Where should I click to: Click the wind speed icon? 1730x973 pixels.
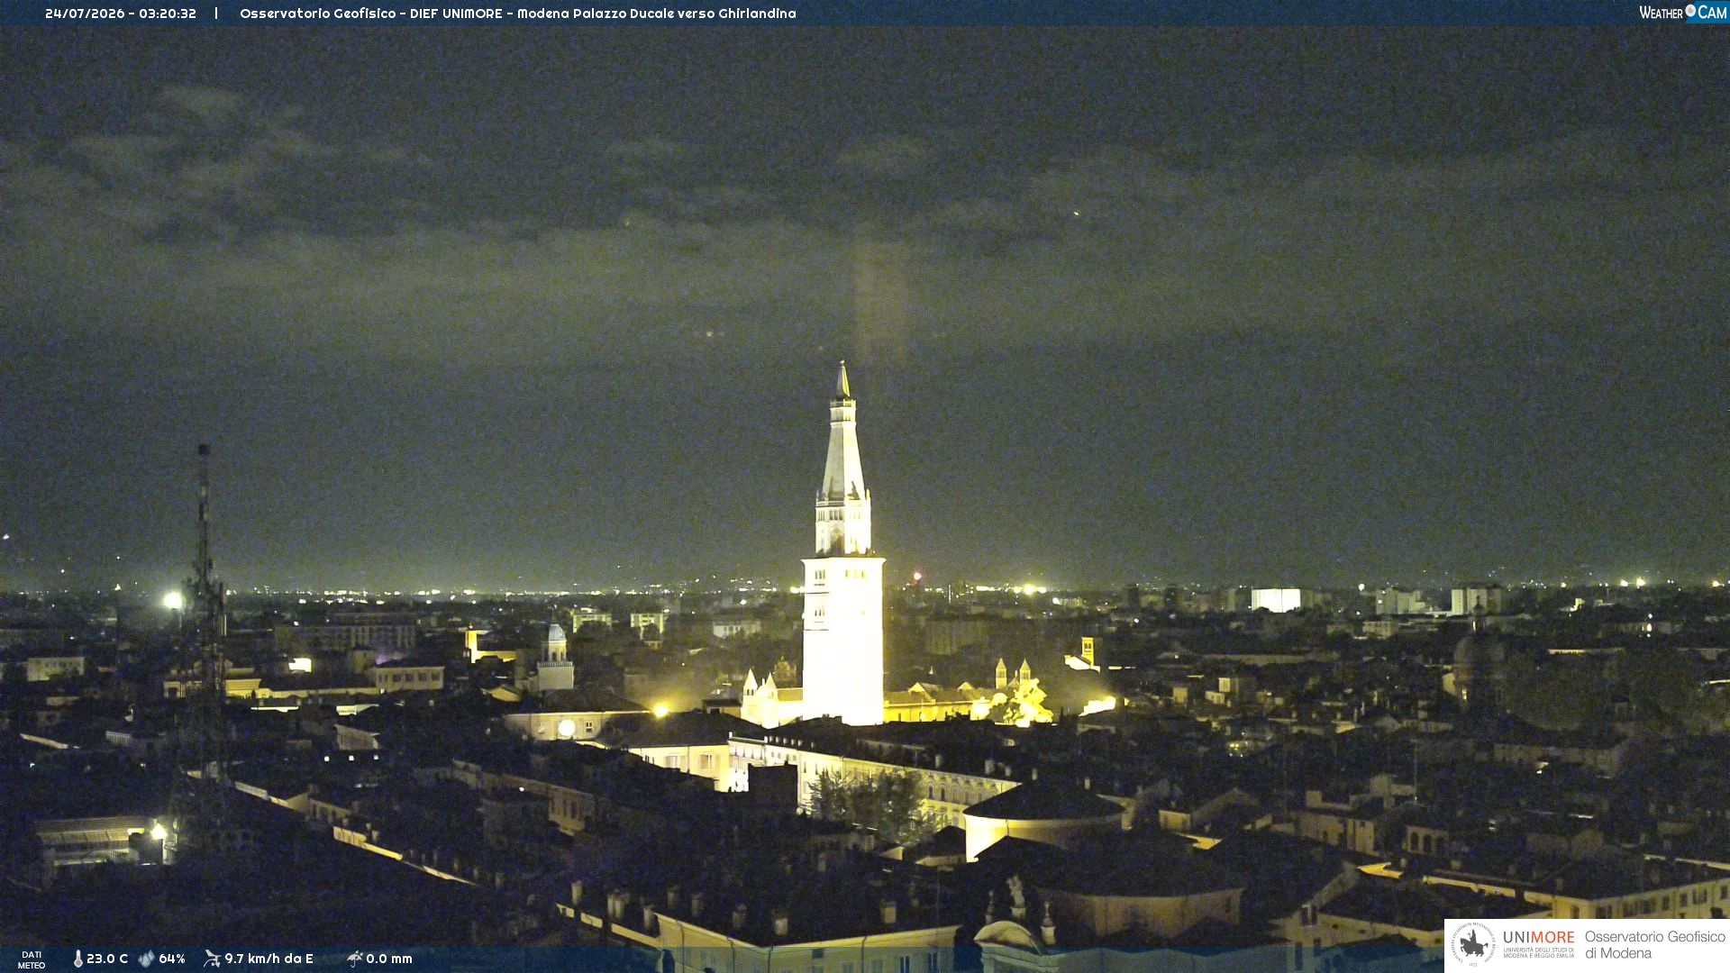(212, 959)
